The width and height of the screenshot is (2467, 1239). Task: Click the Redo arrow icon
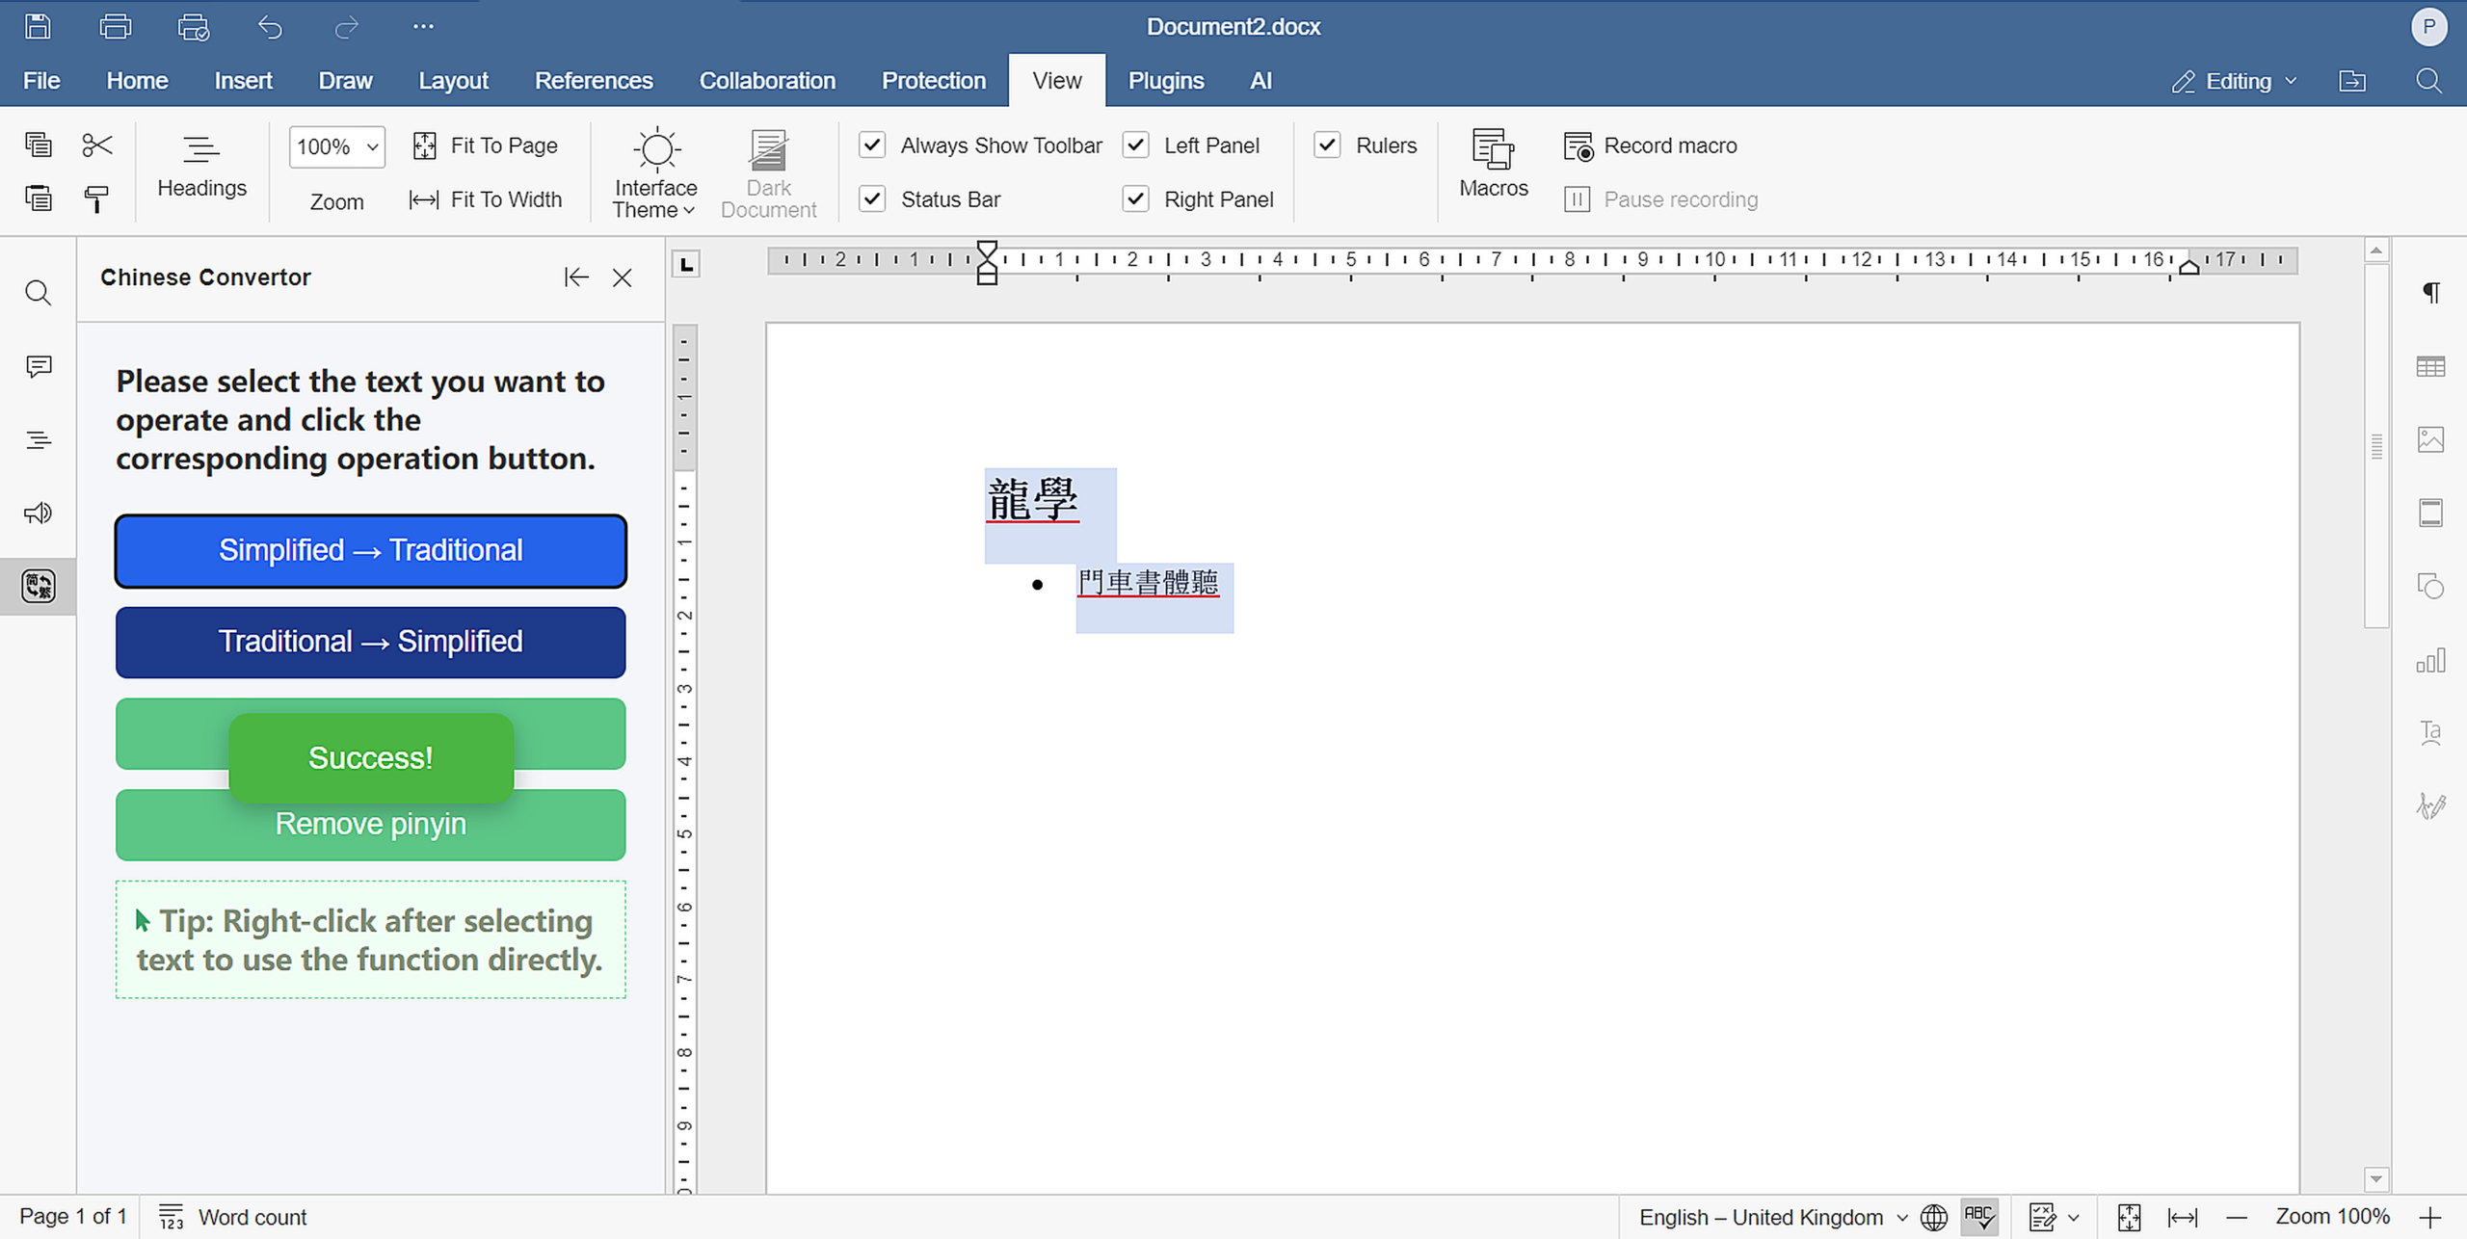(347, 27)
